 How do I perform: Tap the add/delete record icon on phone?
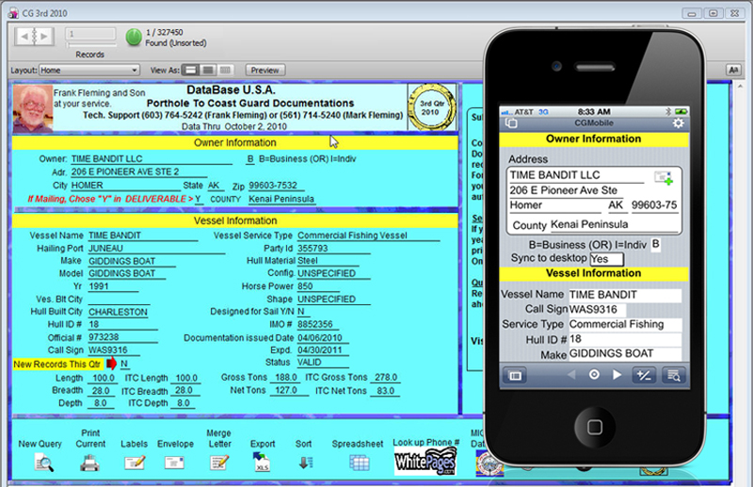click(644, 376)
